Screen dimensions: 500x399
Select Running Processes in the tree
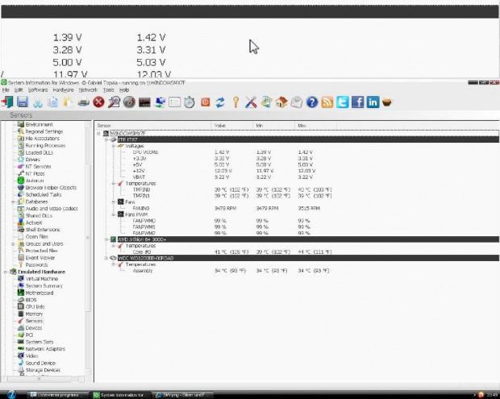pyautogui.click(x=45, y=145)
